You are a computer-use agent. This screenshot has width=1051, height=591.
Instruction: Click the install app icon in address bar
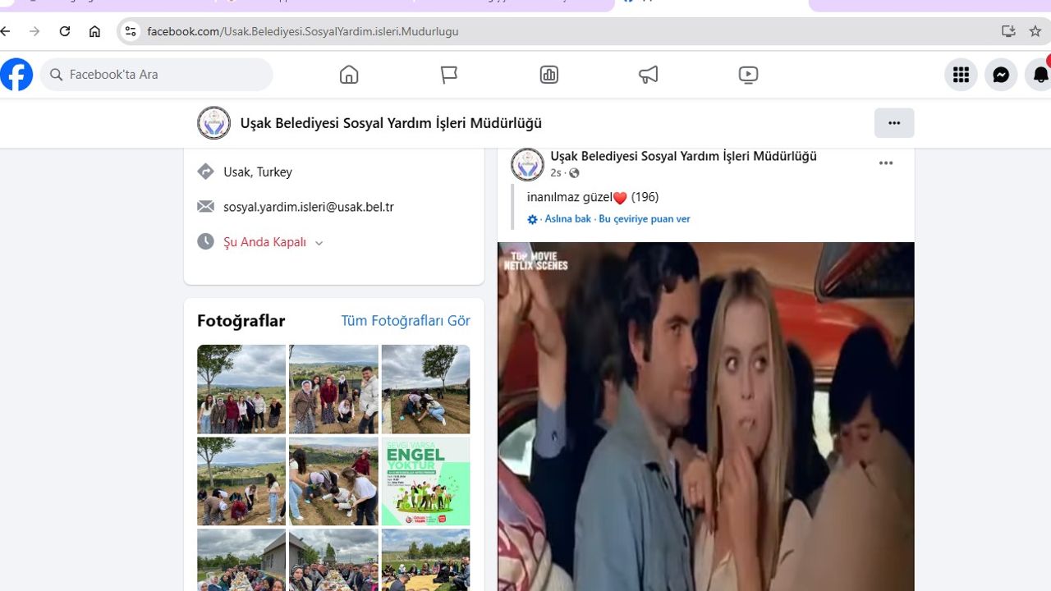coord(1008,31)
